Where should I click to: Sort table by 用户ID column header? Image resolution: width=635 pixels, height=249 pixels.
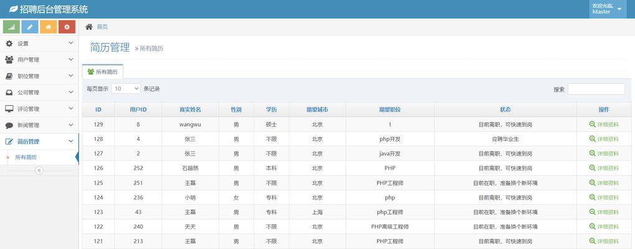(x=138, y=110)
